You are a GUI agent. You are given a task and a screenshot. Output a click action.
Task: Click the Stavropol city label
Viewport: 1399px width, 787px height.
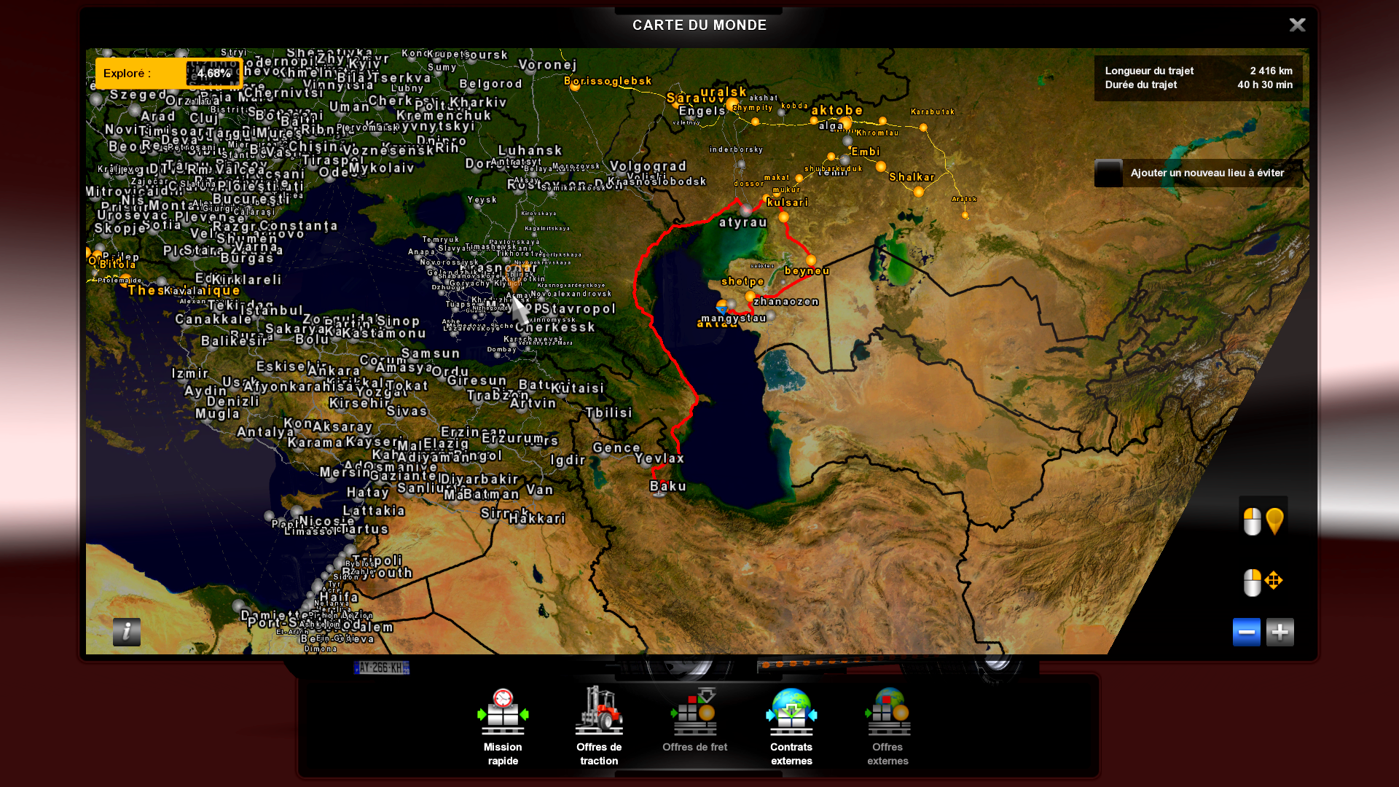click(x=579, y=309)
